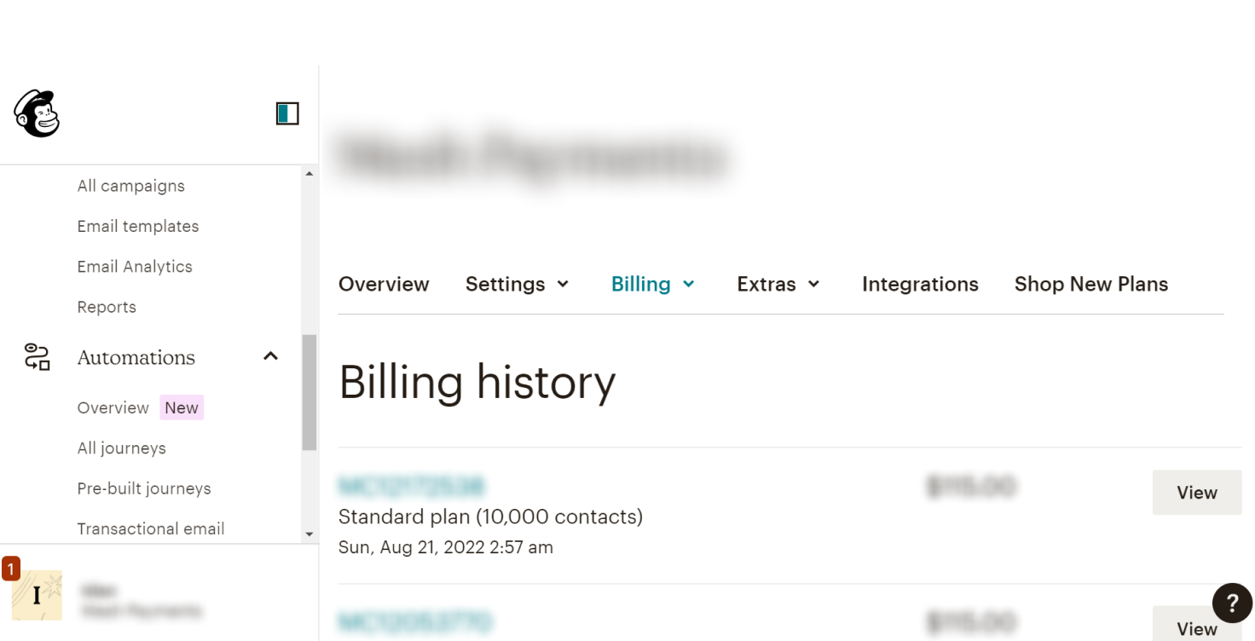Click the sidebar scroll down arrow
Screen dimensions: 1255x641
[309, 534]
